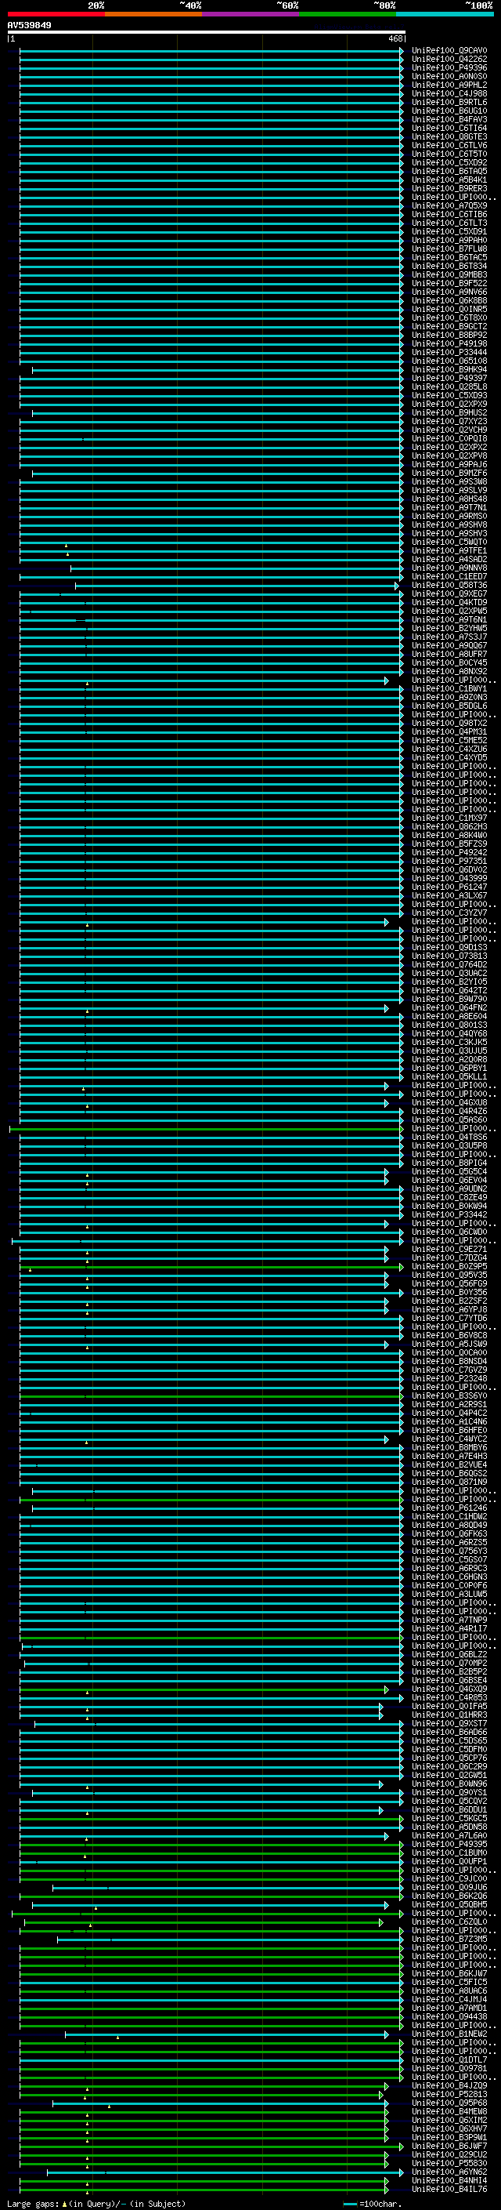501x2210 pixels.
Task: Click UniRef100_P52813 hit label
Action: [449, 2095]
